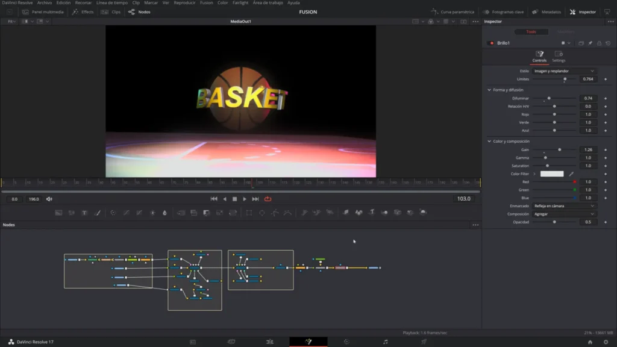Open the Estilo dropdown

pos(564,71)
